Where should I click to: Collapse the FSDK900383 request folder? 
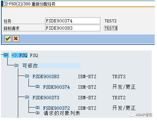[27, 76]
